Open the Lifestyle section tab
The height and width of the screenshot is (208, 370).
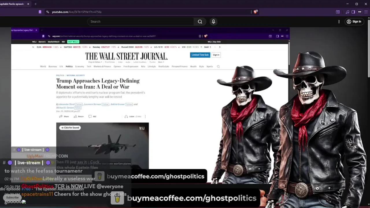[152, 66]
